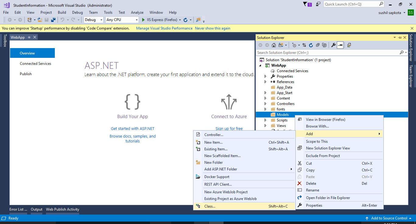Expand the References node
Viewport: 416px width, 224px height.
pyautogui.click(x=265, y=82)
